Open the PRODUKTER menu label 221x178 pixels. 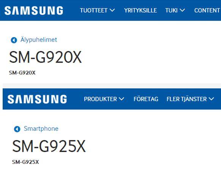point(100,99)
